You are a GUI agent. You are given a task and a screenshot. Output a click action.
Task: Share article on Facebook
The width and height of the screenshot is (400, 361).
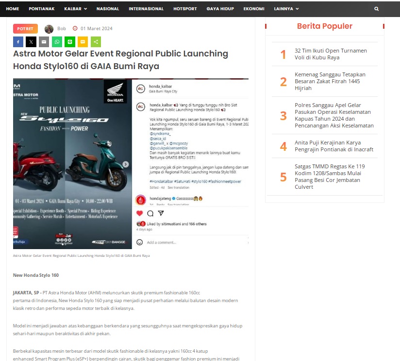tap(18, 42)
